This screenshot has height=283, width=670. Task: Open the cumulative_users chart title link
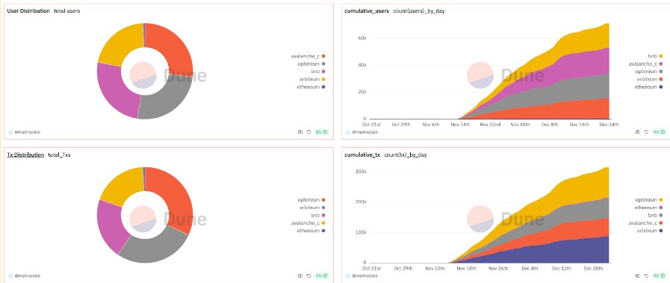click(x=367, y=10)
